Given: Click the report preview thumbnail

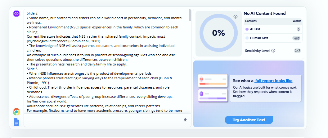Looking at the screenshot, I should (213, 88).
